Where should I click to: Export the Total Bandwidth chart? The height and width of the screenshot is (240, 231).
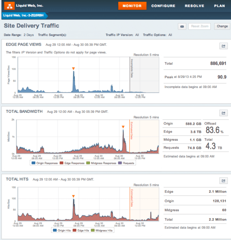(224, 113)
